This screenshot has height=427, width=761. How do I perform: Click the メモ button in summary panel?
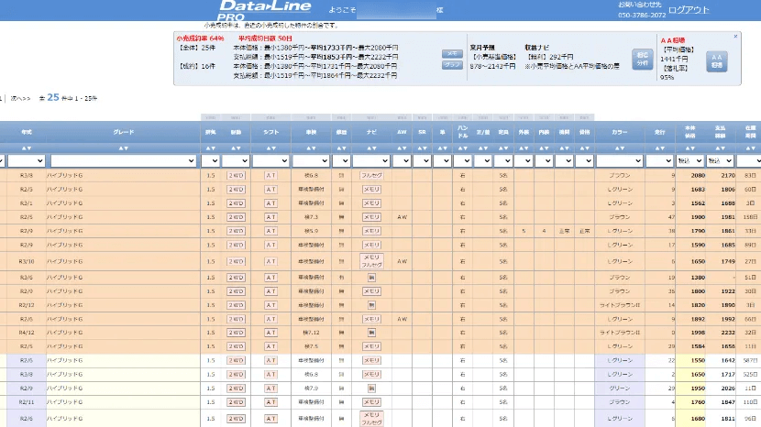point(452,54)
